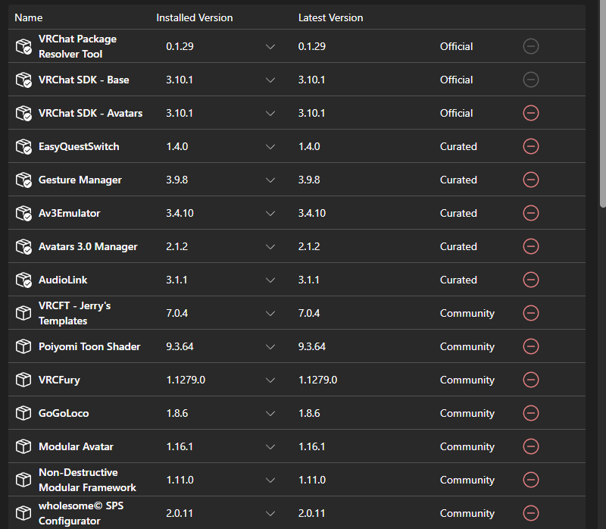Screen dimensions: 606x529
Task: Expand version selector for AudioLink
Action: tap(270, 280)
